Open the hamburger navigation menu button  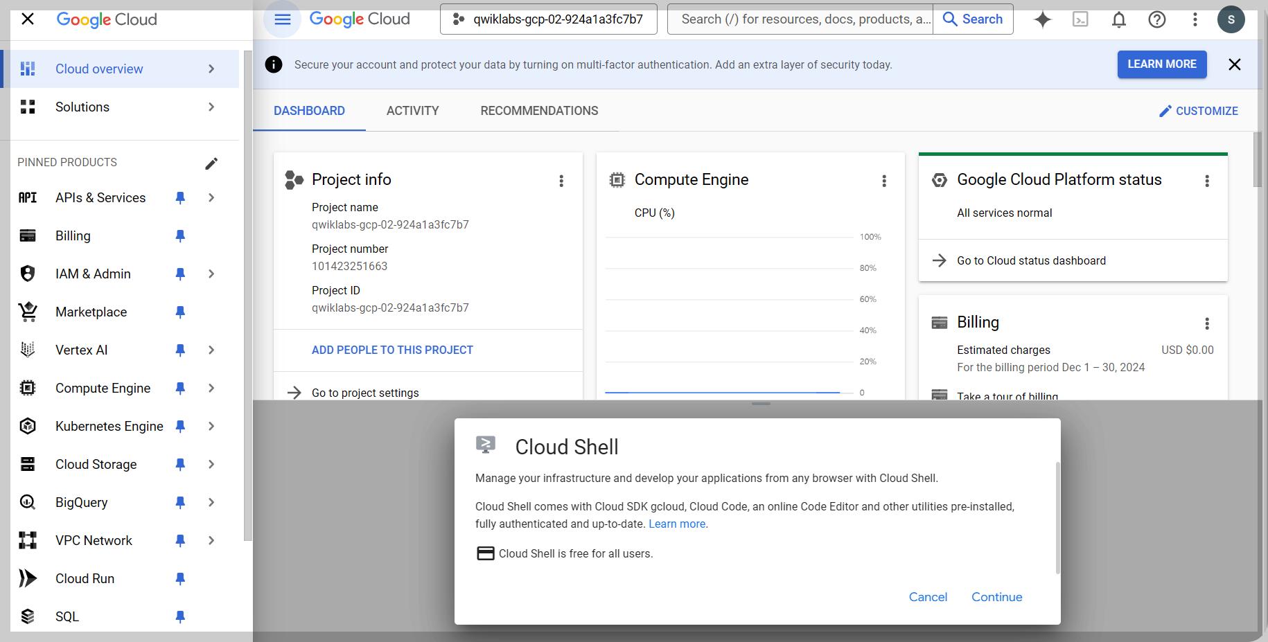tap(282, 19)
